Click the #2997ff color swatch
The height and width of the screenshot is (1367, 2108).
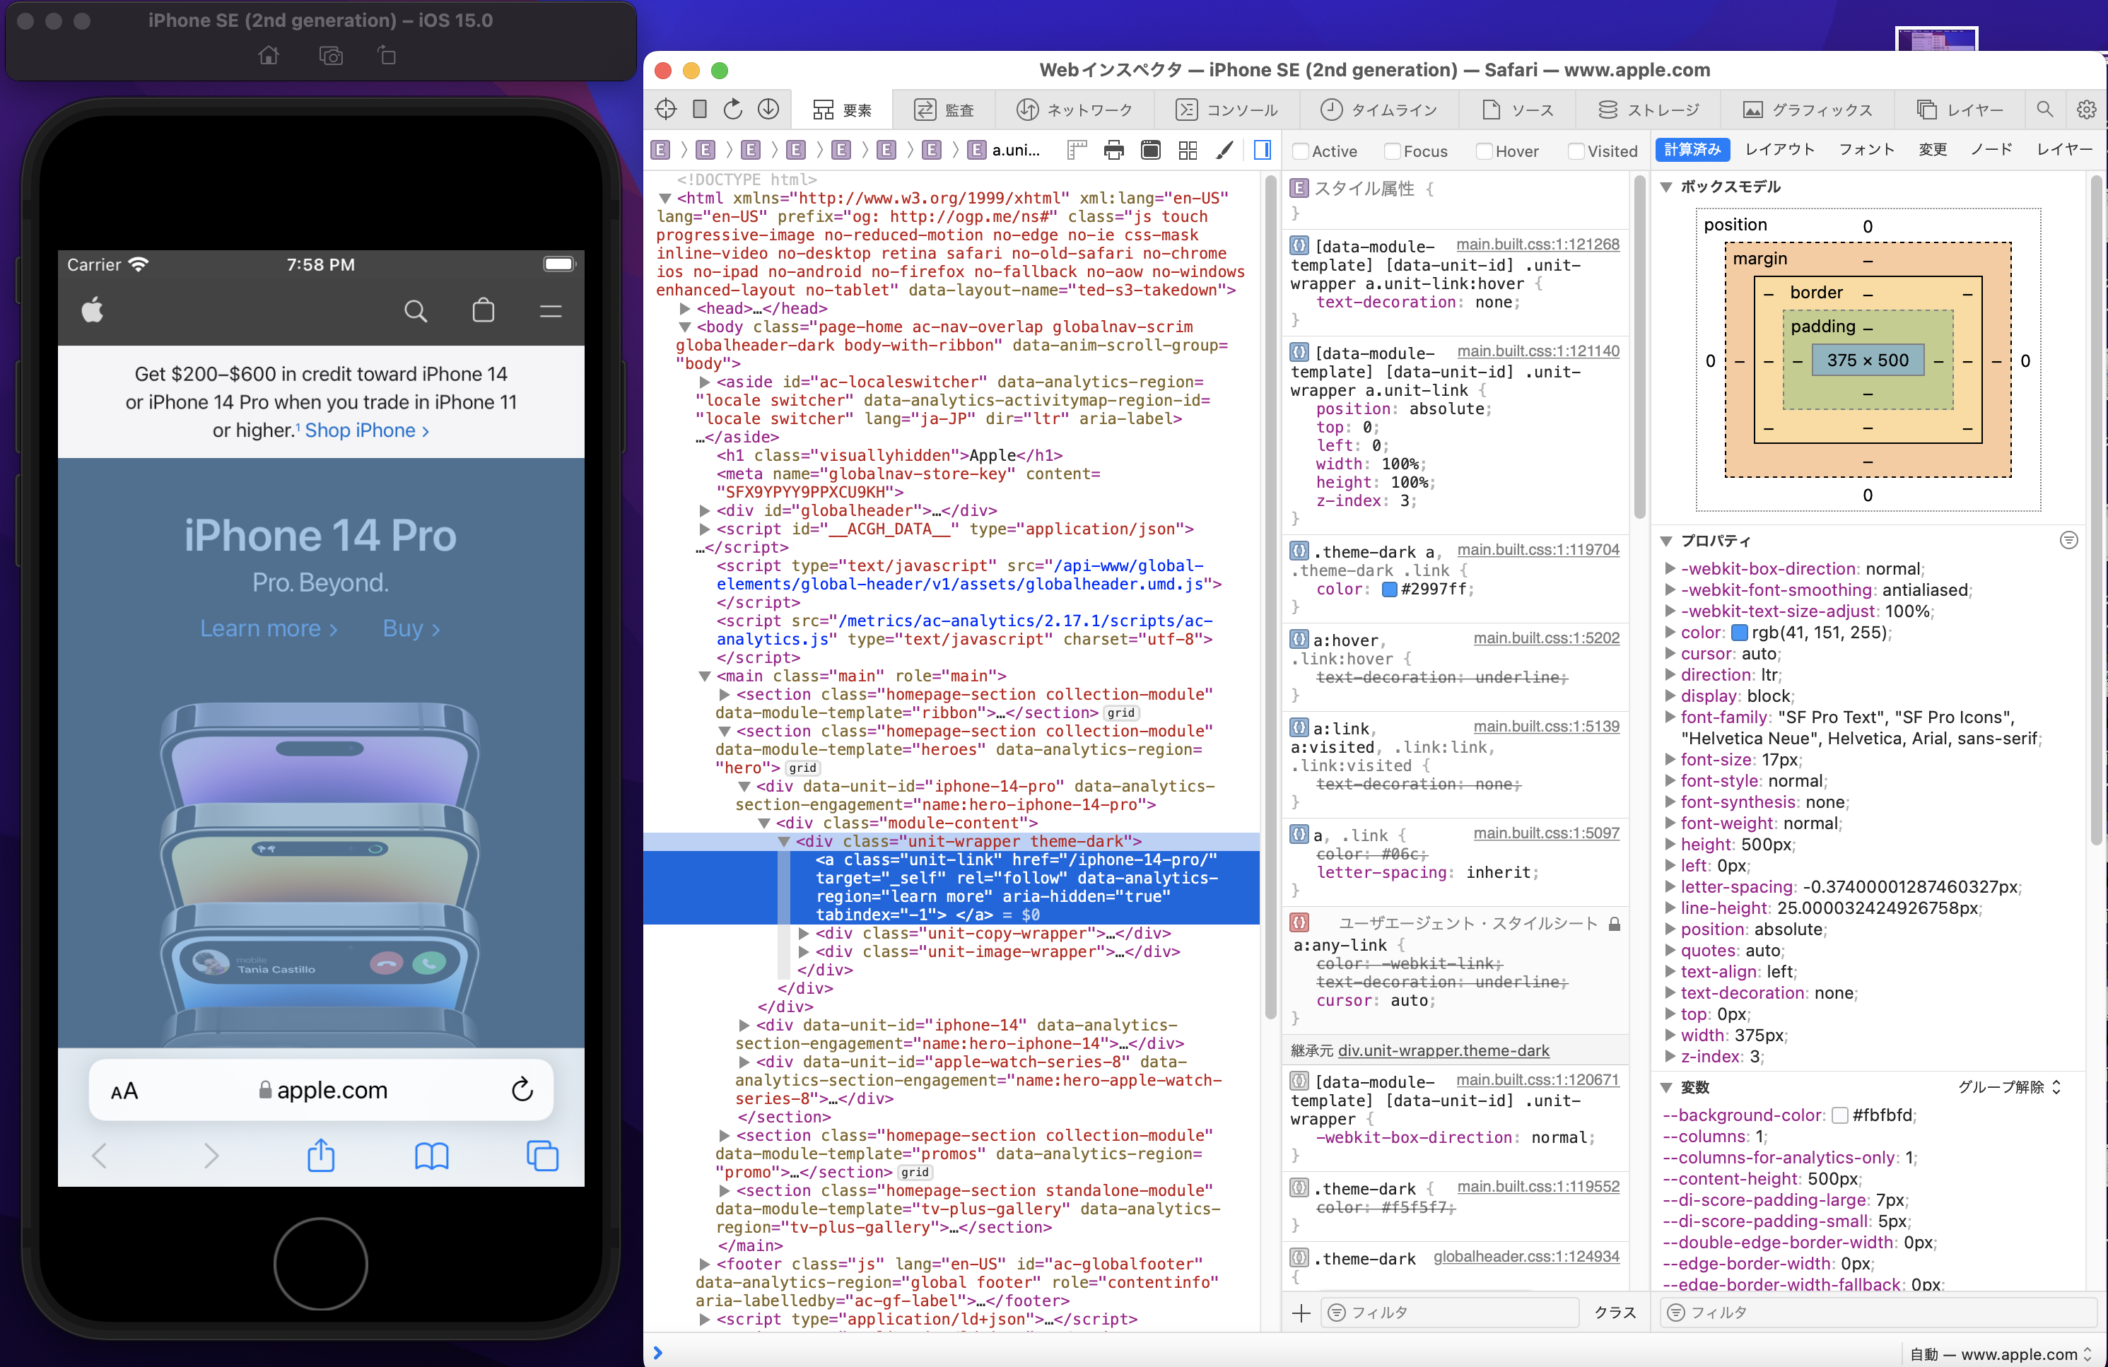1389,589
